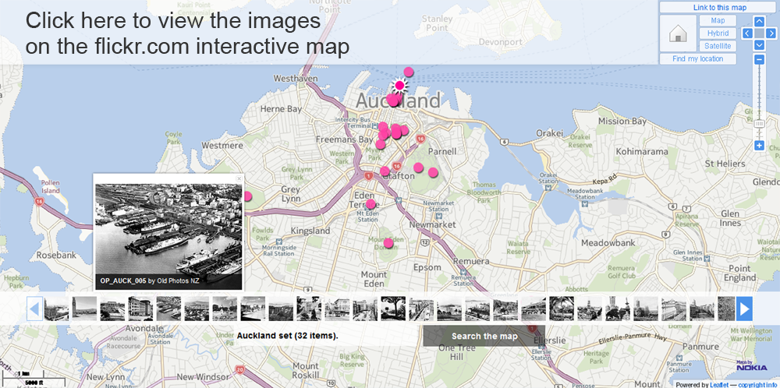
Task: Pan the map down with arrow
Action: pyautogui.click(x=759, y=45)
